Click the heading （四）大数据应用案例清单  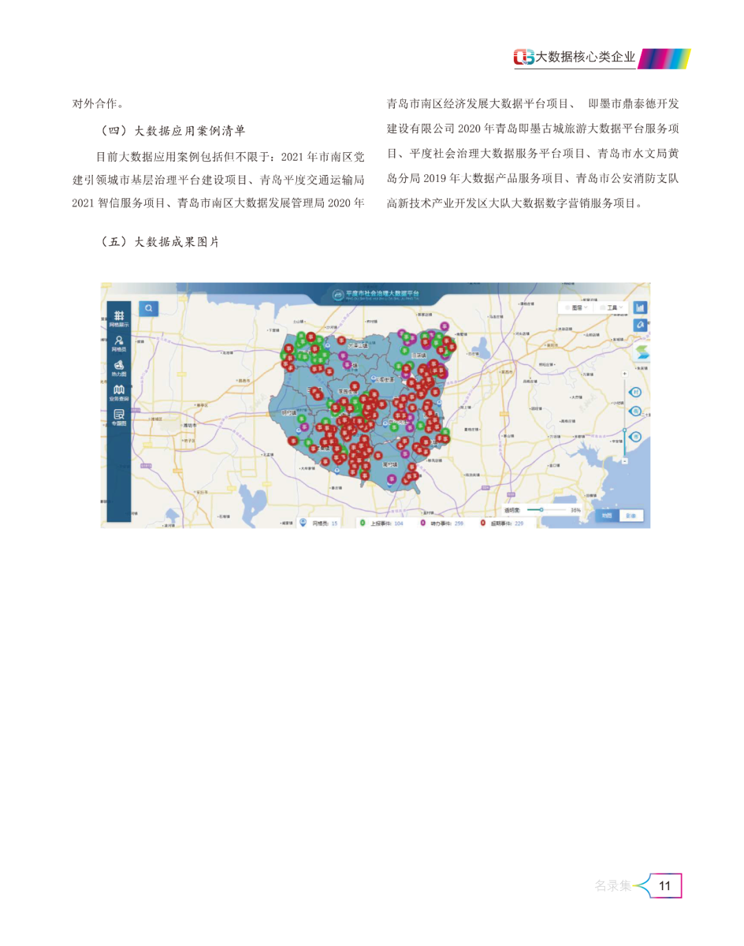(x=173, y=131)
